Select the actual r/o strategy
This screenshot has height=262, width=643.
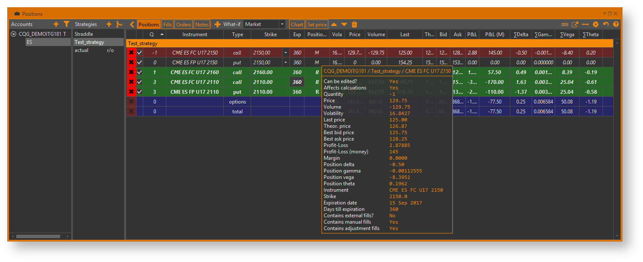pos(98,50)
